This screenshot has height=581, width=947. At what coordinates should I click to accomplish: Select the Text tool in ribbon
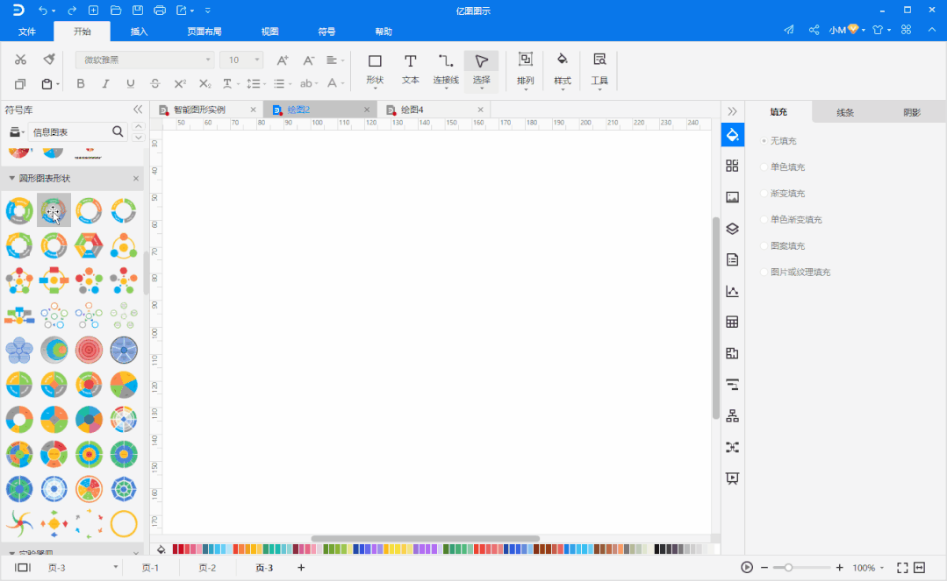tap(410, 67)
